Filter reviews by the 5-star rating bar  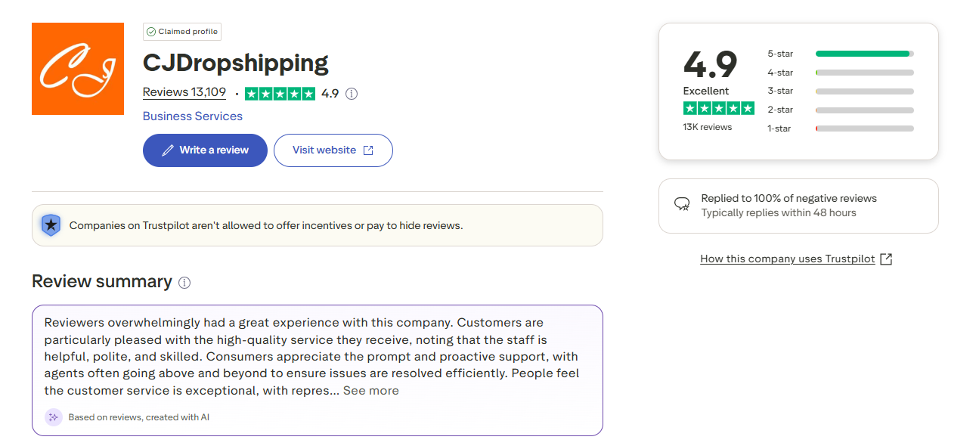(x=863, y=54)
